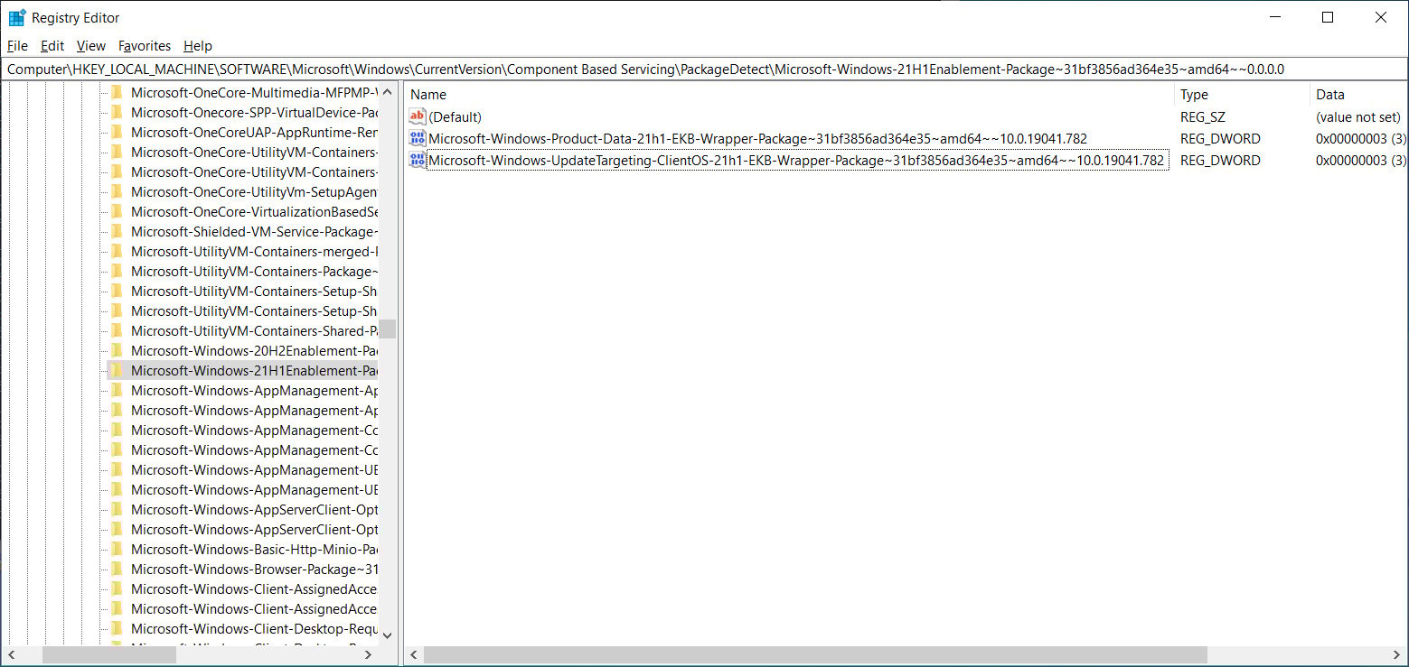
Task: Click the values pane horizontal scrollbar left arrow
Action: click(x=413, y=654)
